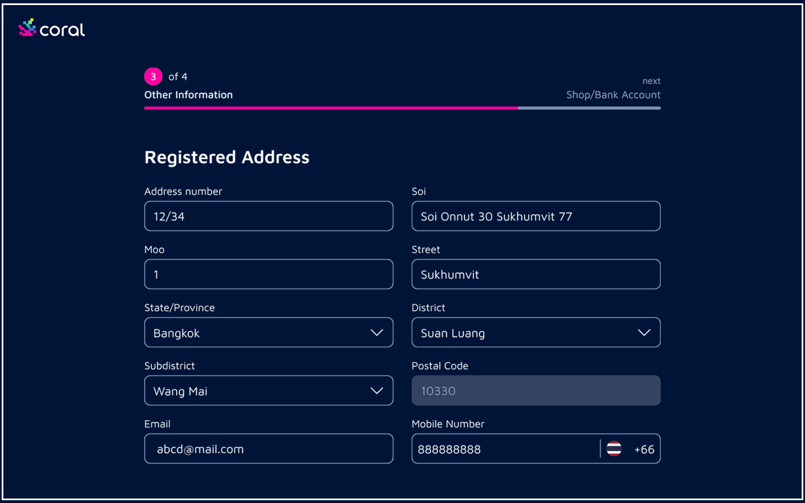Screen dimensions: 805x503
Task: Open the Bangkok State/Province dropdown
Action: [x=269, y=333]
